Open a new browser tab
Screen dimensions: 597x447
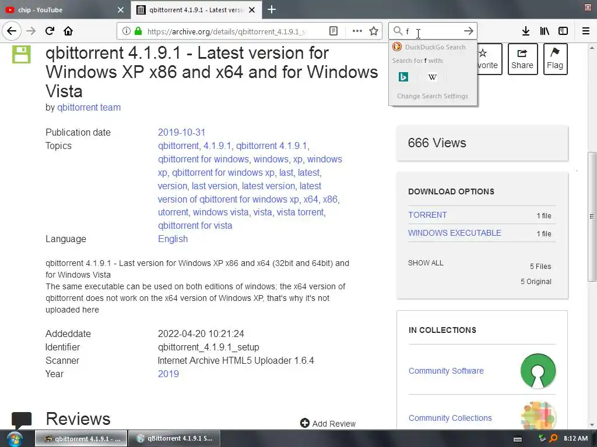(x=272, y=9)
